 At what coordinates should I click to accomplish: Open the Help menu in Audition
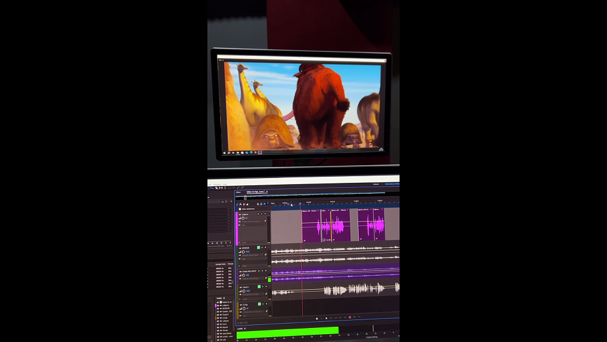click(x=225, y=184)
